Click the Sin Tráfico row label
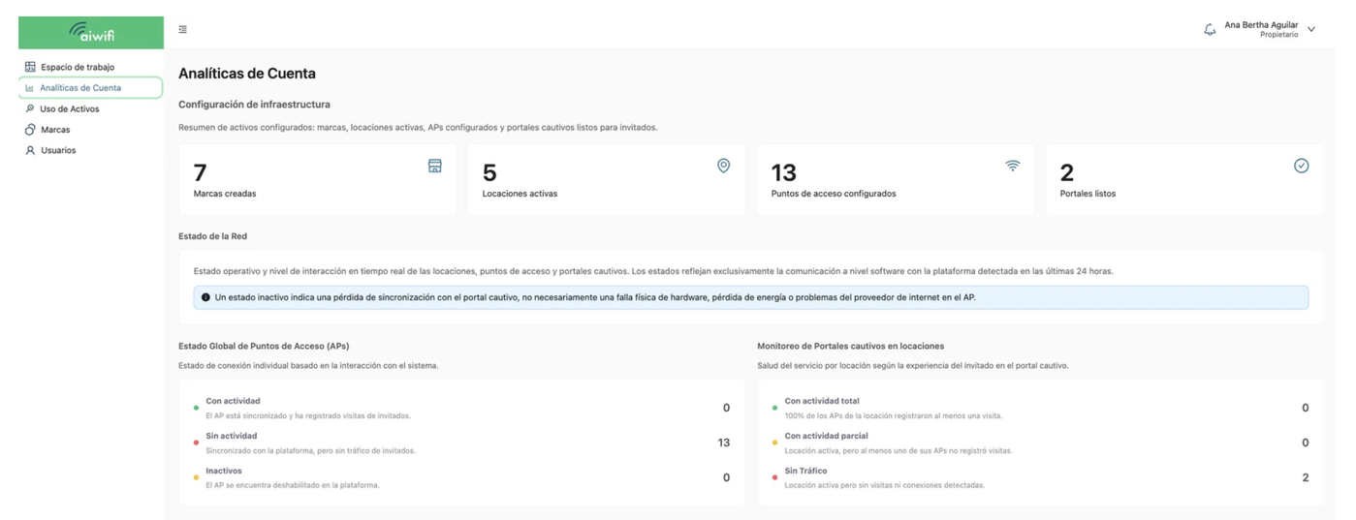Screen dimensions: 1356x520 pyautogui.click(x=805, y=471)
